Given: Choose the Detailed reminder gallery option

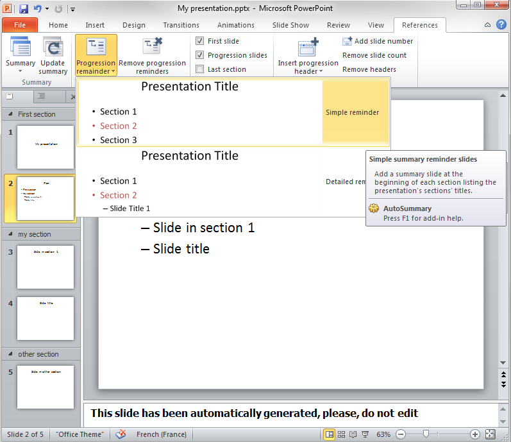Looking at the screenshot, I should click(x=221, y=182).
